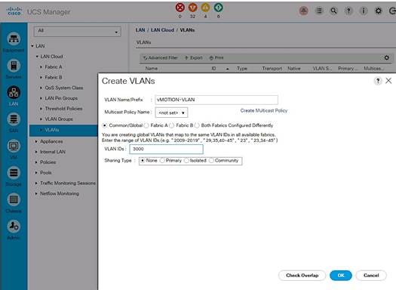Switch to the VLANs tab
Viewport: 396px width, 290px height.
click(x=144, y=42)
